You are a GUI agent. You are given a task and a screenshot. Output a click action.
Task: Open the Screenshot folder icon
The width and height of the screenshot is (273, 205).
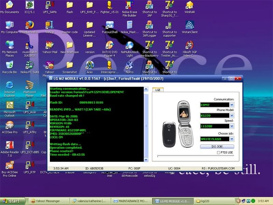pyautogui.click(x=70, y=67)
